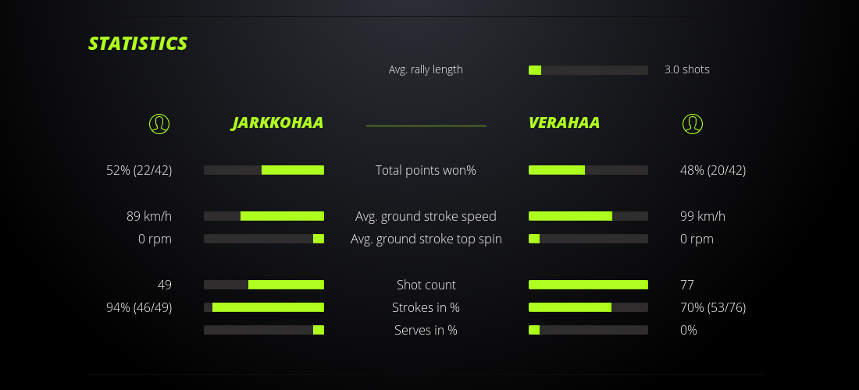
Task: Click the STATISTICS heading
Action: [138, 44]
